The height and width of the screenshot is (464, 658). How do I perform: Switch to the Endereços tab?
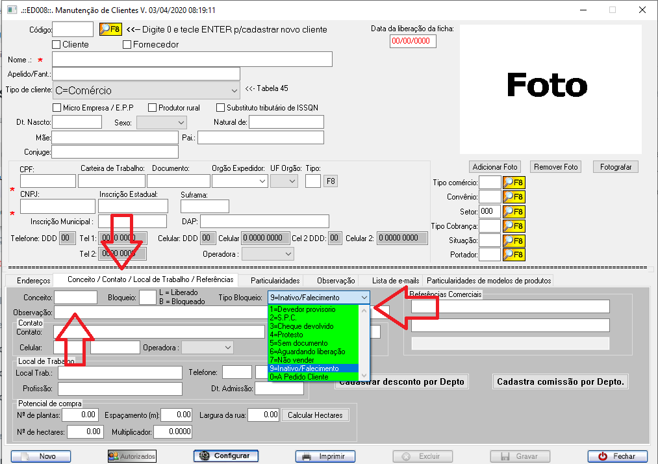tap(34, 281)
